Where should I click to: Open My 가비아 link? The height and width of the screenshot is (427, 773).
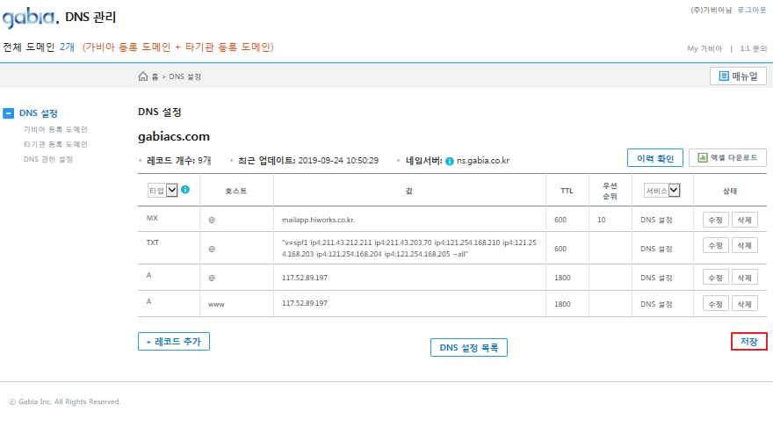(704, 48)
